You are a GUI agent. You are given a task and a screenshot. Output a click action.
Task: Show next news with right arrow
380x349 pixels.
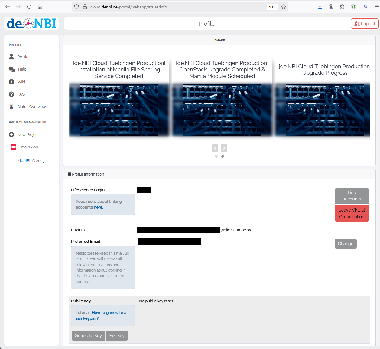[x=224, y=148]
